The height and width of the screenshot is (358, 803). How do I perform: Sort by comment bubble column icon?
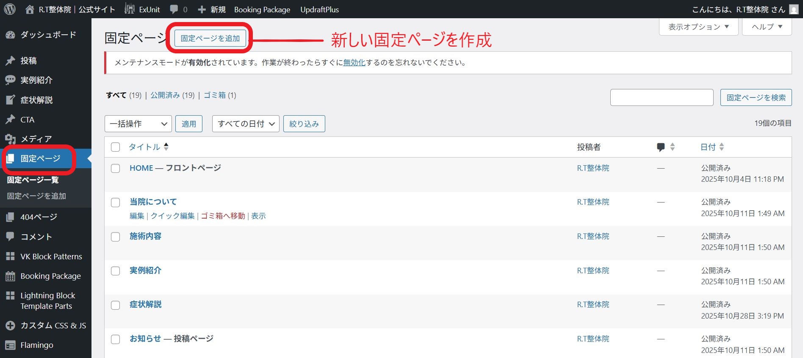661,147
